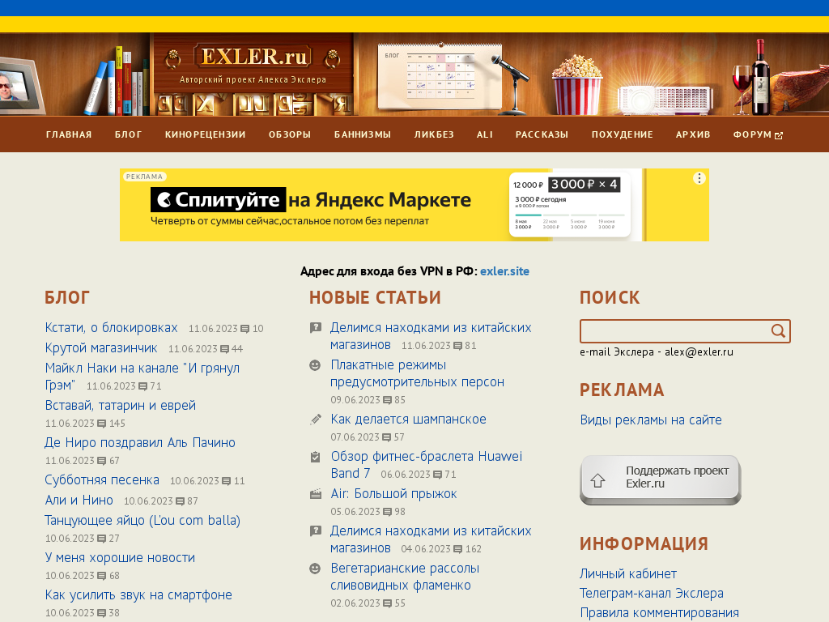Open the 'Личный кабинет' link
Screen dimensions: 829x622
[628, 574]
